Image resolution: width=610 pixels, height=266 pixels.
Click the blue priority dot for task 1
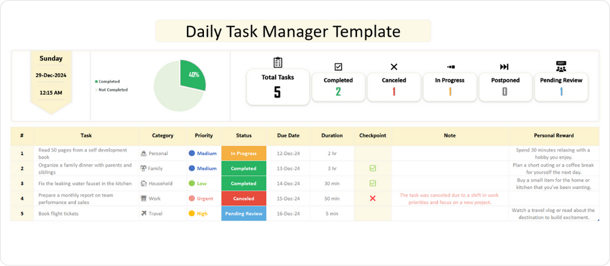point(192,153)
